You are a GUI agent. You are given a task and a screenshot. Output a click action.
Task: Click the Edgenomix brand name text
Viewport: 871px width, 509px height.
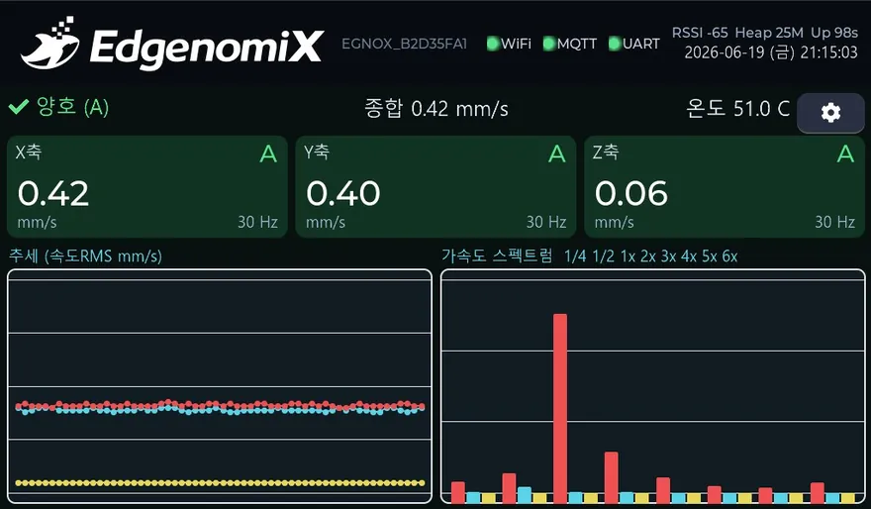pyautogui.click(x=206, y=48)
